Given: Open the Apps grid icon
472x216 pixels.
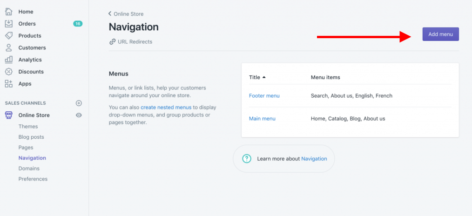Looking at the screenshot, I should tap(9, 84).
